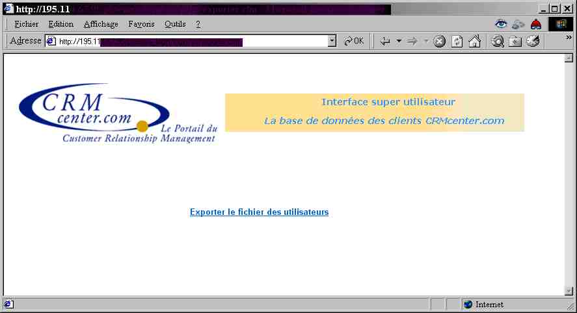This screenshot has width=577, height=313.
Task: Click the status bar page icon
Action: click(x=8, y=304)
